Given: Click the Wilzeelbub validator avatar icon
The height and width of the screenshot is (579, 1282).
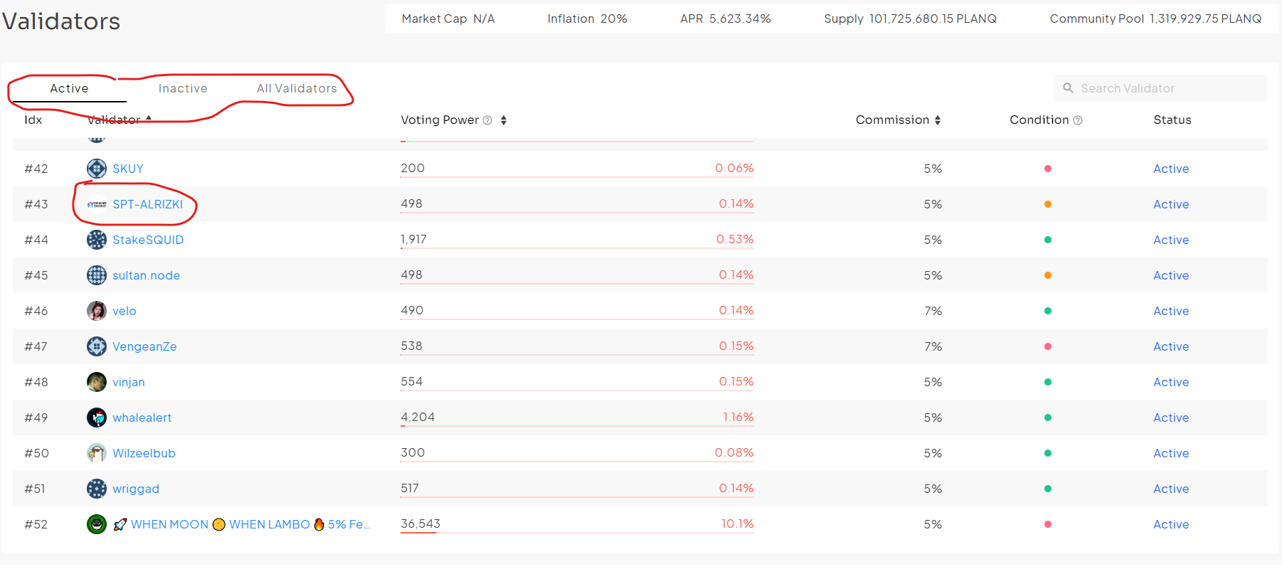Looking at the screenshot, I should (97, 453).
